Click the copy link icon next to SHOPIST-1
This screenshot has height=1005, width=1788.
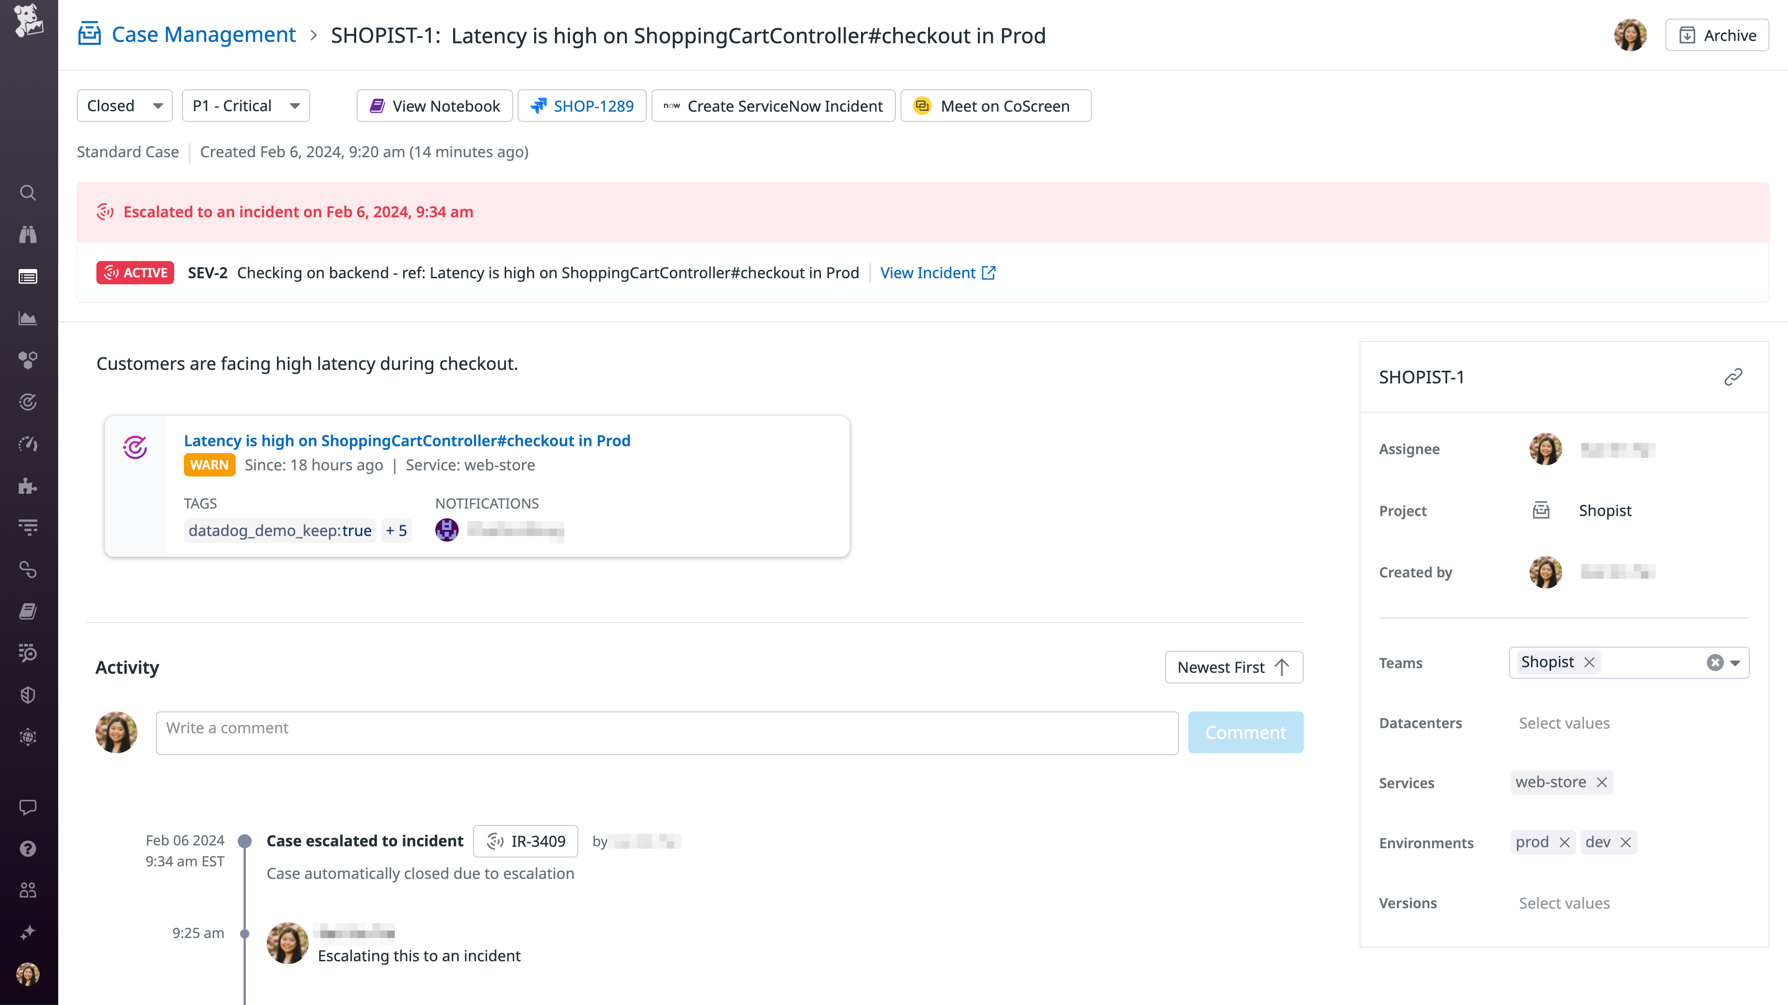[1733, 376]
